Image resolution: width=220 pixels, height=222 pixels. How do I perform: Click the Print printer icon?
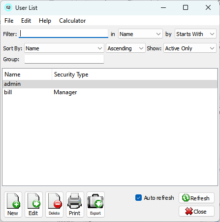(75, 201)
